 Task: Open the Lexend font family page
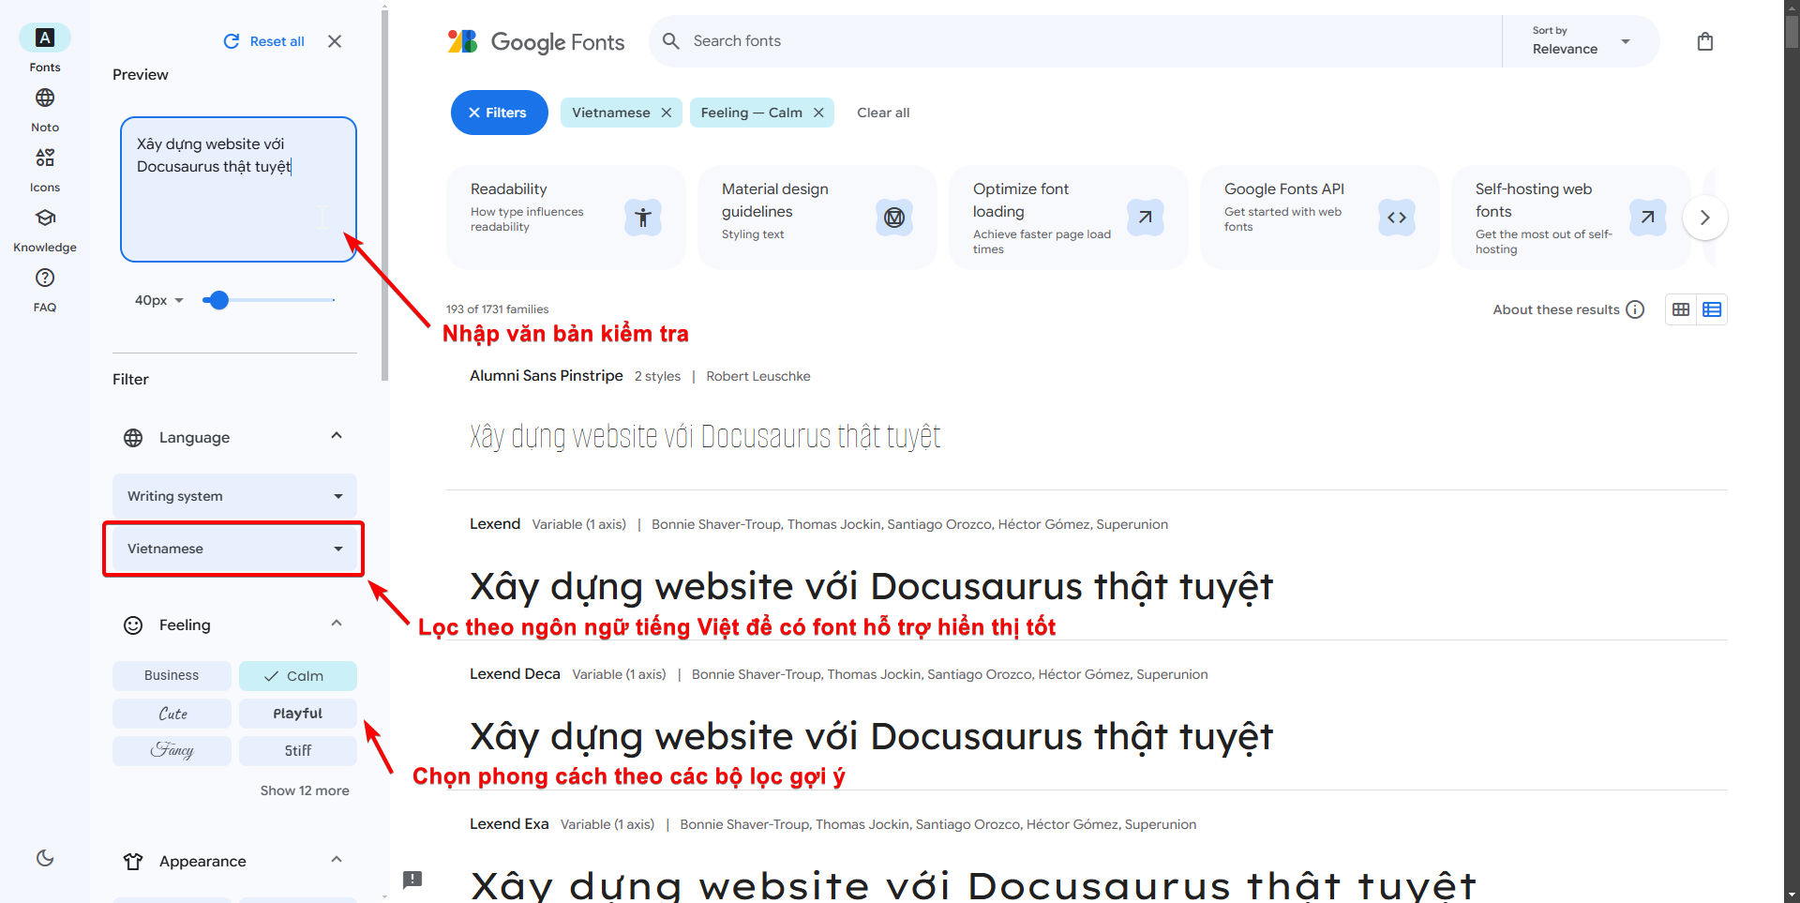(495, 523)
